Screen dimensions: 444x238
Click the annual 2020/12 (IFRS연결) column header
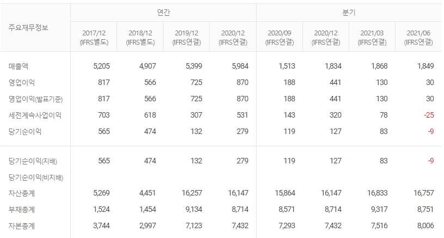point(233,38)
